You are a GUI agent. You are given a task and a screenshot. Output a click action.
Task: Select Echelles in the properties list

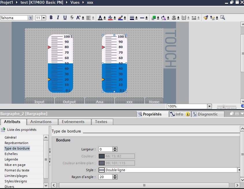[11, 154]
